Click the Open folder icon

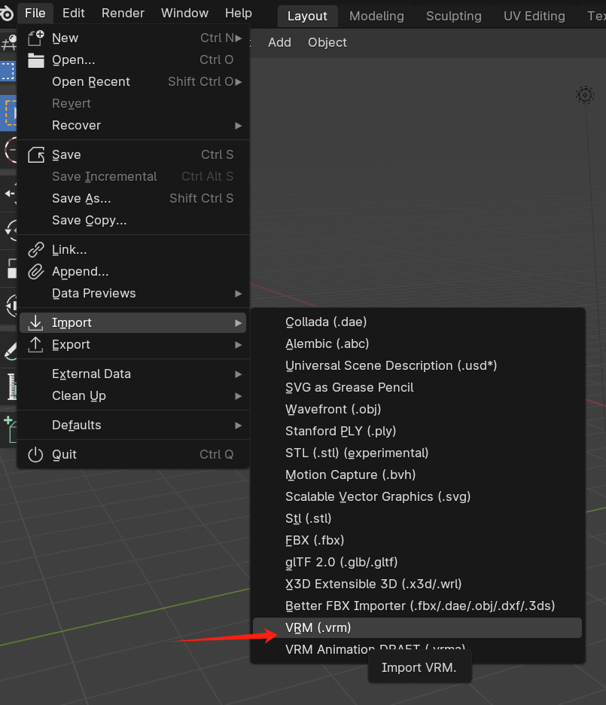[36, 60]
